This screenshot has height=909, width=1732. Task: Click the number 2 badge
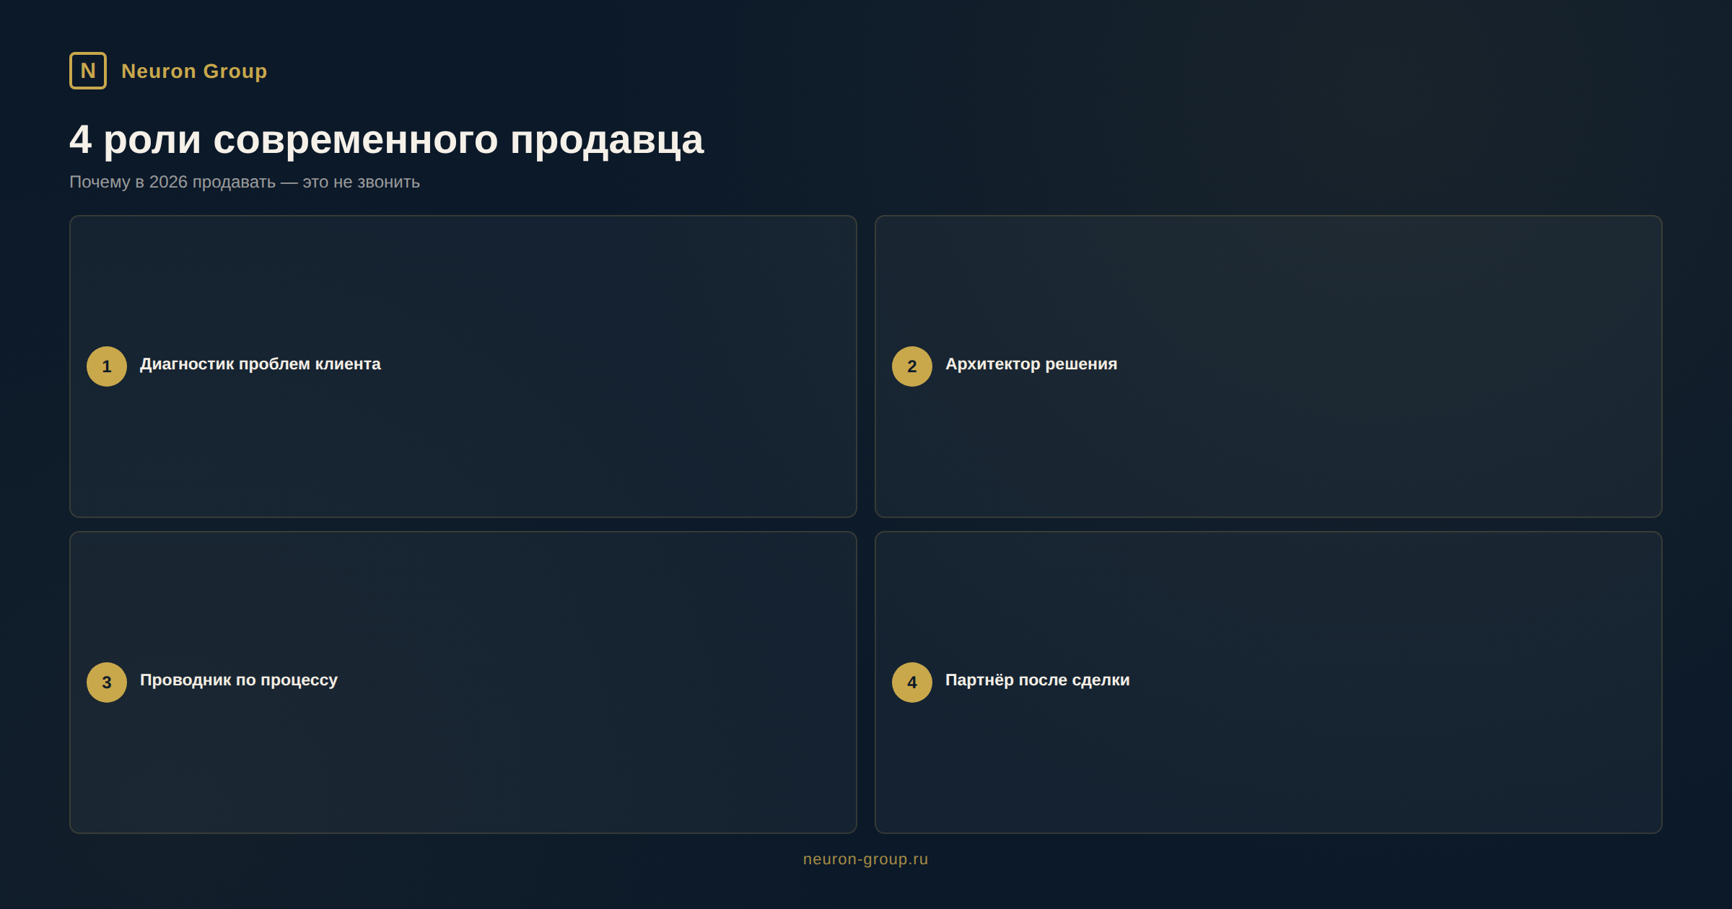[x=912, y=366]
